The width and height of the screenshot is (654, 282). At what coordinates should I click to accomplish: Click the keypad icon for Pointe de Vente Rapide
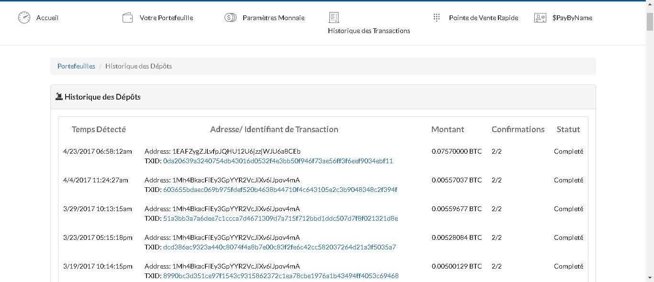[x=436, y=17]
